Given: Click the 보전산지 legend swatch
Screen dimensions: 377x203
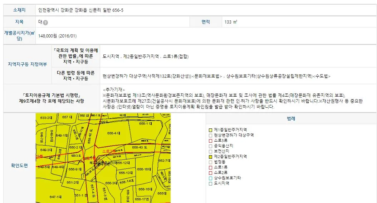Looking at the screenshot, I should (x=210, y=151).
